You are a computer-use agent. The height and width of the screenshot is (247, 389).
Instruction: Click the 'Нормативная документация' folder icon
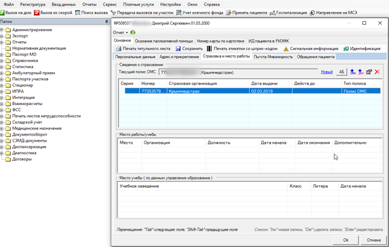(8, 49)
